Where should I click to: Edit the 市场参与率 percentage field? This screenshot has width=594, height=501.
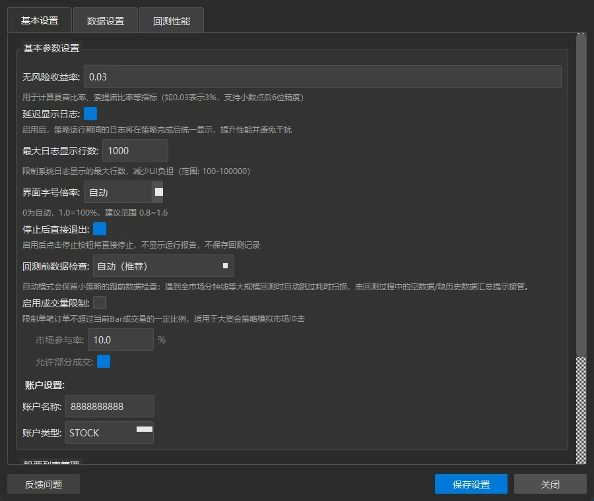point(121,339)
